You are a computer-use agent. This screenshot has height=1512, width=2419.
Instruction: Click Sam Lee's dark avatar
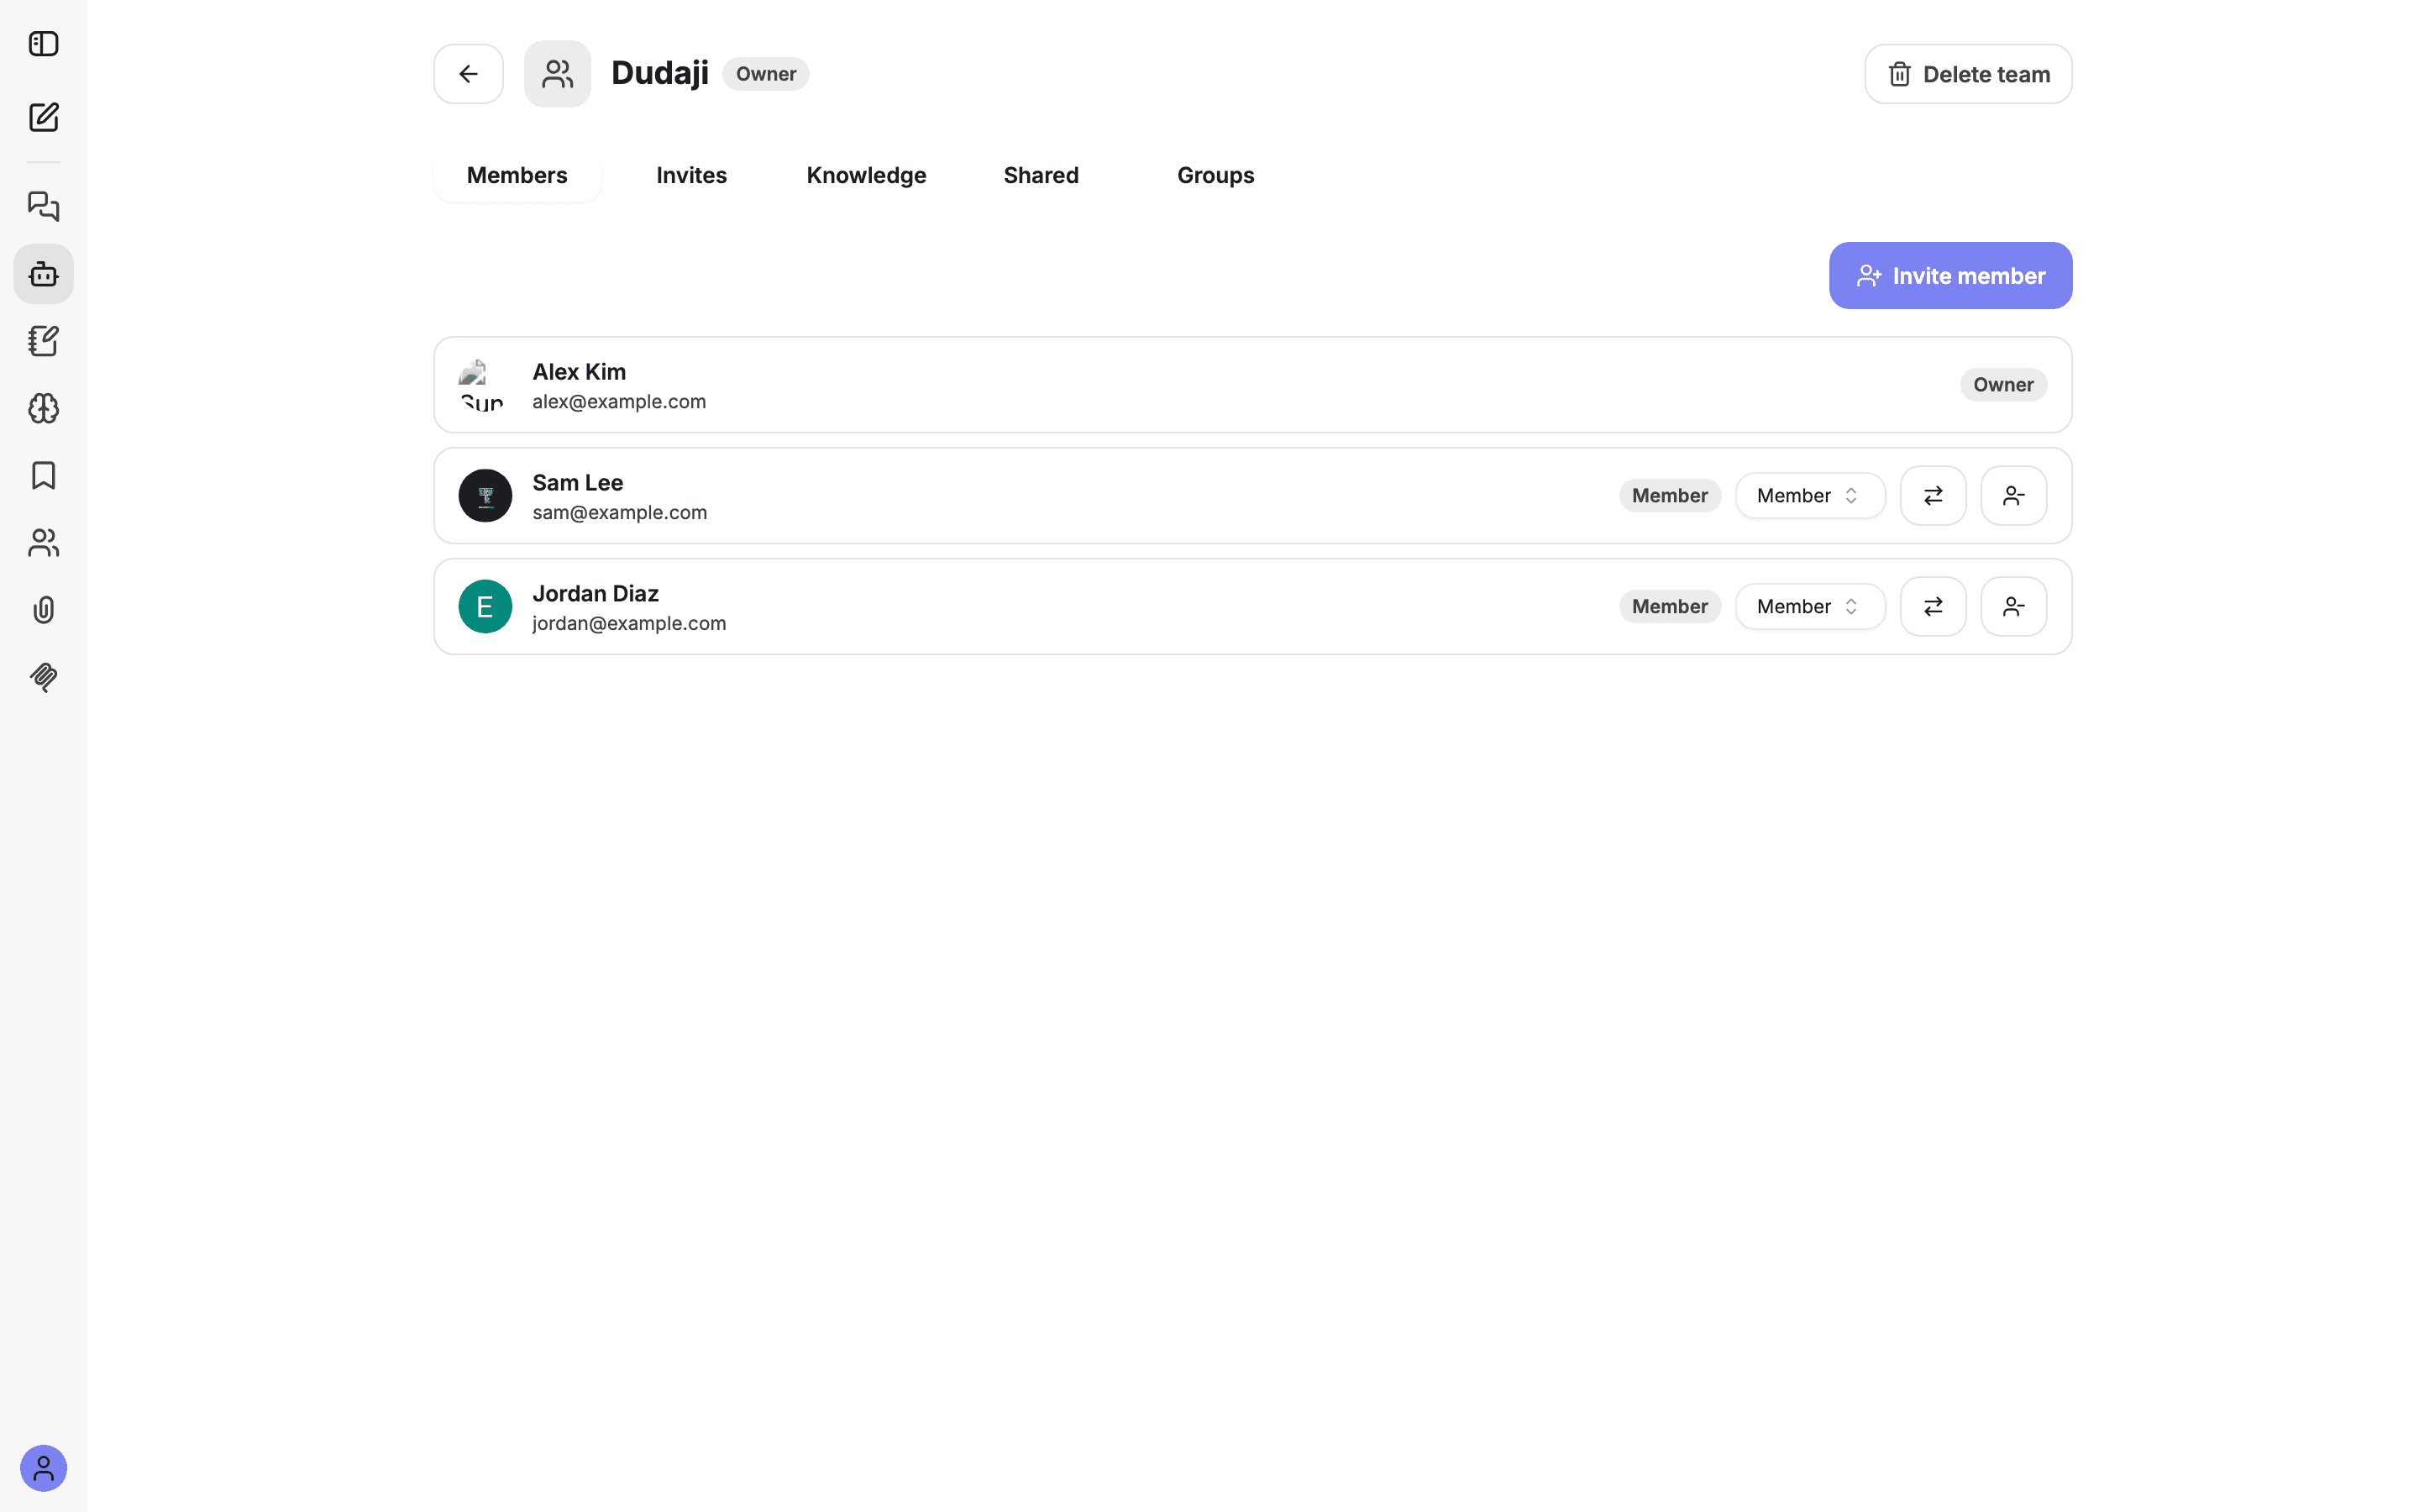[x=485, y=496]
